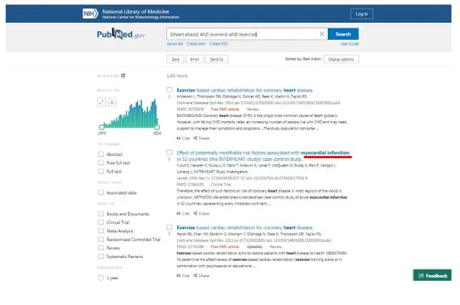The width and height of the screenshot is (460, 305).
Task: Share the INTERHEART study result
Action: coord(201,214)
